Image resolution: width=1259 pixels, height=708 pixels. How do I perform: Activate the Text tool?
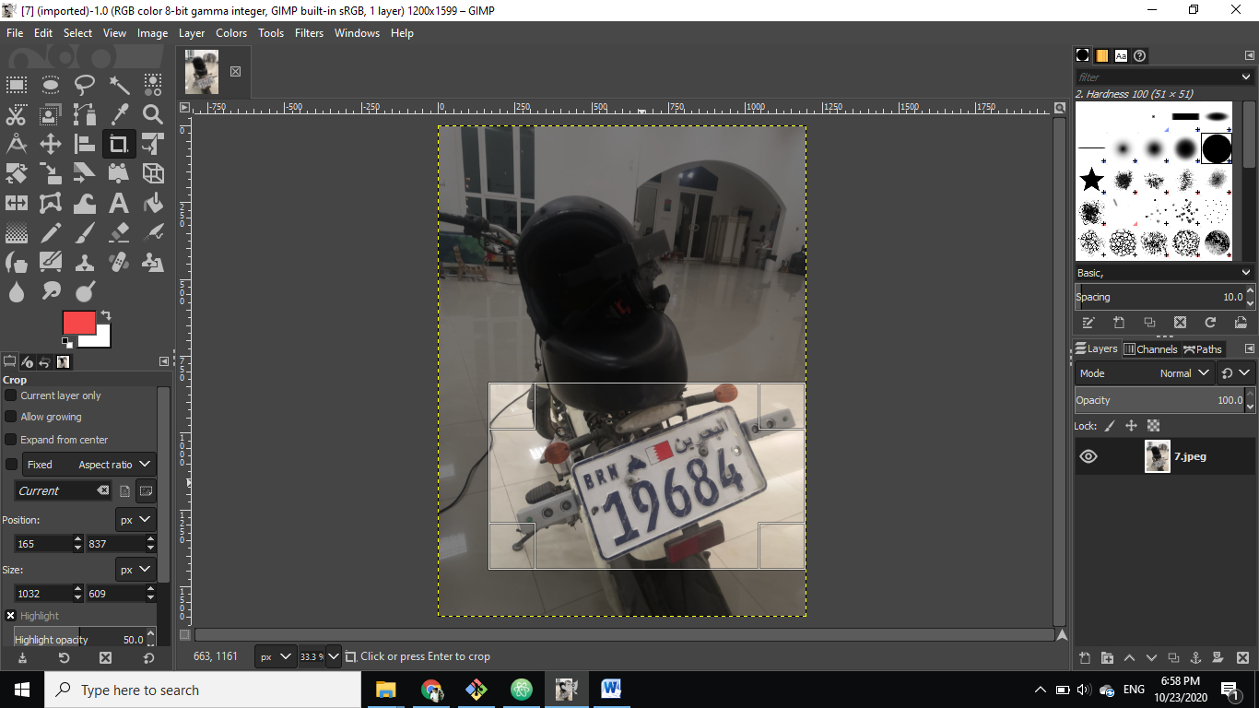(119, 203)
